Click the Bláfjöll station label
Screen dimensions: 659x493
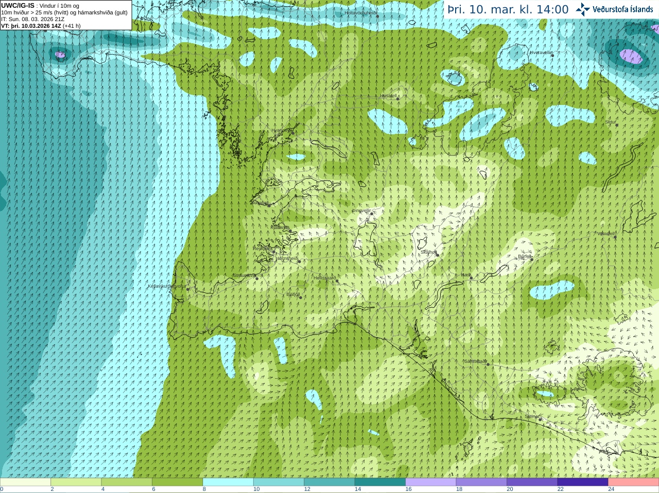tap(293, 295)
